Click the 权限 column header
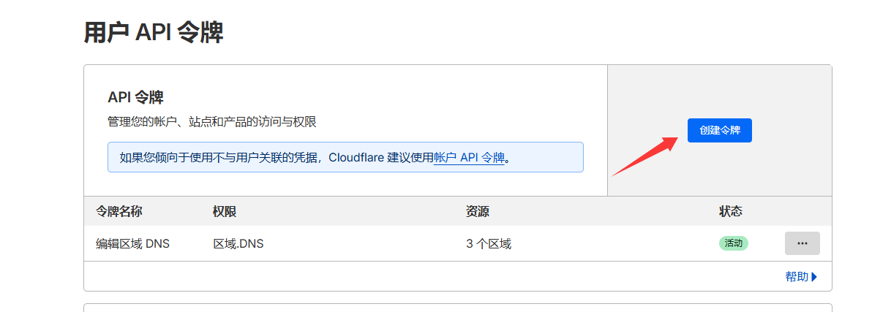This screenshot has height=312, width=872. tap(225, 212)
